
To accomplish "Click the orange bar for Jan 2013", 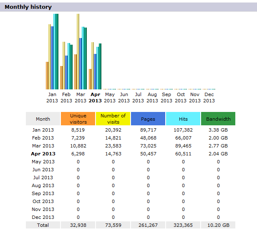I will 47,76.
